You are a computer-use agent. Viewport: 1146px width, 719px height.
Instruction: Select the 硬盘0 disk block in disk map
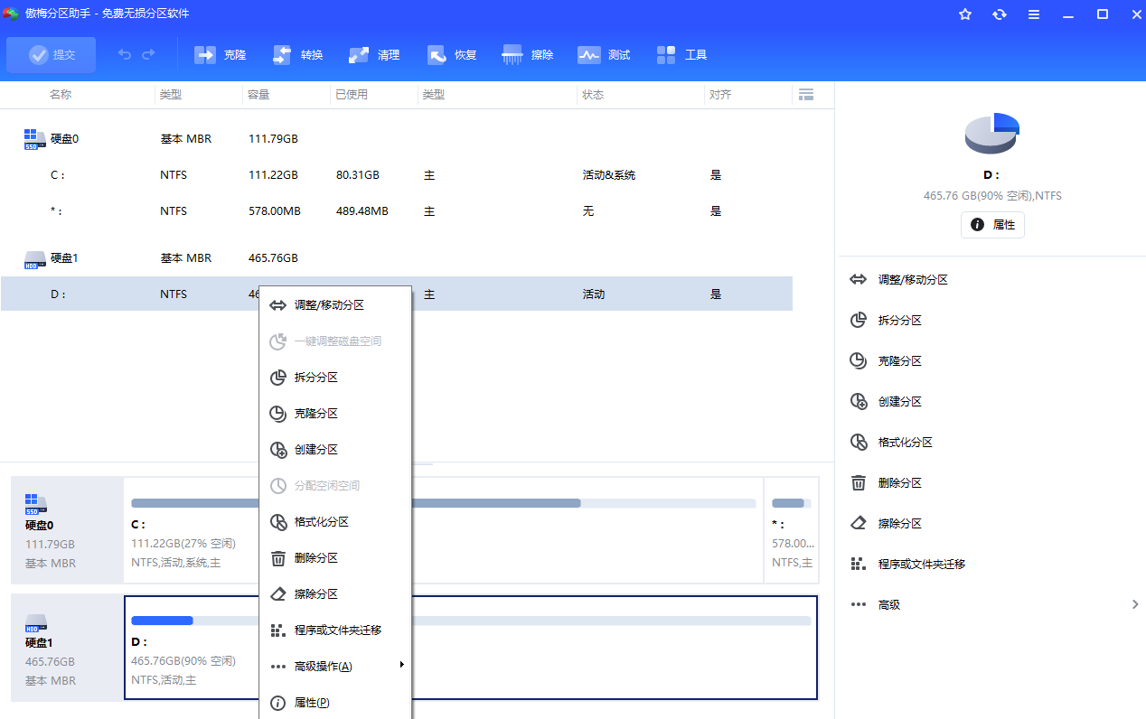tap(67, 530)
